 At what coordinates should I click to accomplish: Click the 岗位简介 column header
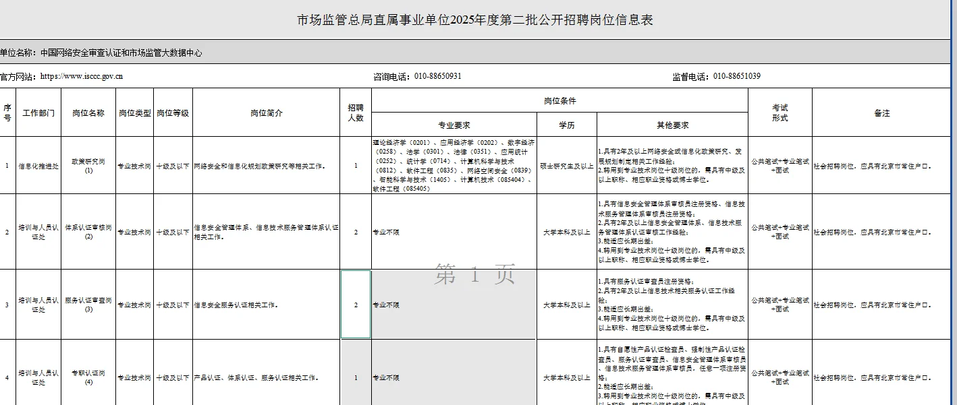click(x=266, y=113)
